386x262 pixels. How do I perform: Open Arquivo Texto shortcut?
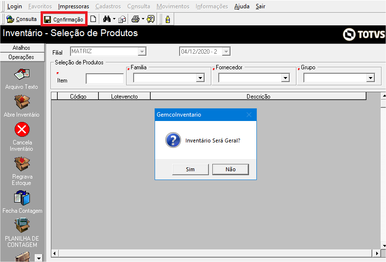tap(22, 79)
